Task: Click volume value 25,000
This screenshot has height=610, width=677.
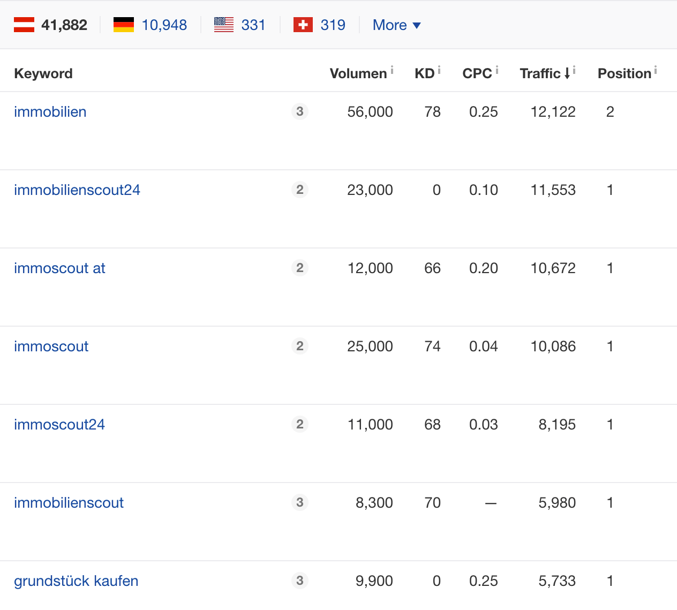Action: (370, 347)
